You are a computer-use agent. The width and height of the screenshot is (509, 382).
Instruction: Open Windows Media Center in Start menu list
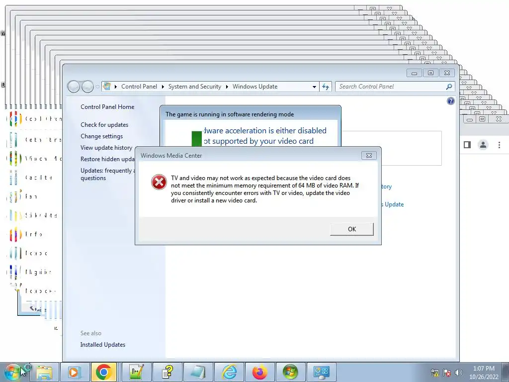[x=34, y=159]
